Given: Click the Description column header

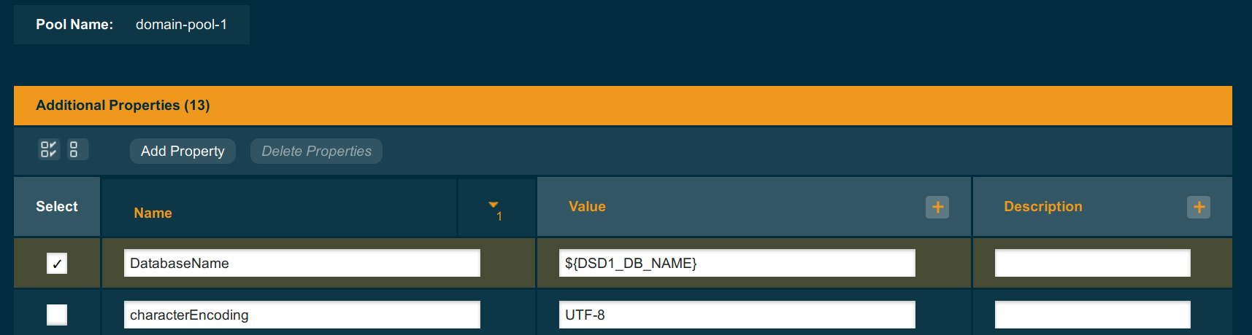Looking at the screenshot, I should tap(1042, 207).
